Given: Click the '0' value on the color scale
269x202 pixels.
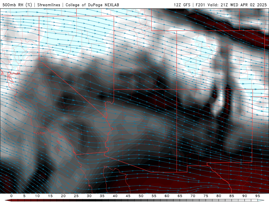Looking at the screenshot, I should click(11, 196).
